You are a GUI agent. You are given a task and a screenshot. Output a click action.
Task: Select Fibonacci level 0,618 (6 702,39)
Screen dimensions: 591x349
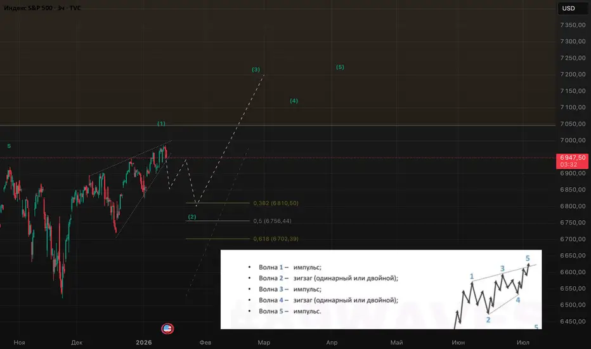coord(276,239)
